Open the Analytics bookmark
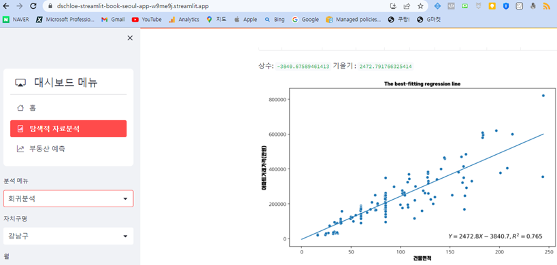 coord(184,20)
